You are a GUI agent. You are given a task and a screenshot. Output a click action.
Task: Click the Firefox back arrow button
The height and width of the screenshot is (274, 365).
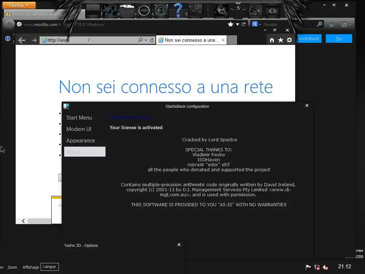[x=9, y=24]
